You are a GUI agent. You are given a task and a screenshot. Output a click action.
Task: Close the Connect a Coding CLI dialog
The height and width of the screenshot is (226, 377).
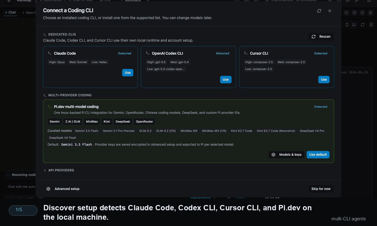(x=330, y=11)
